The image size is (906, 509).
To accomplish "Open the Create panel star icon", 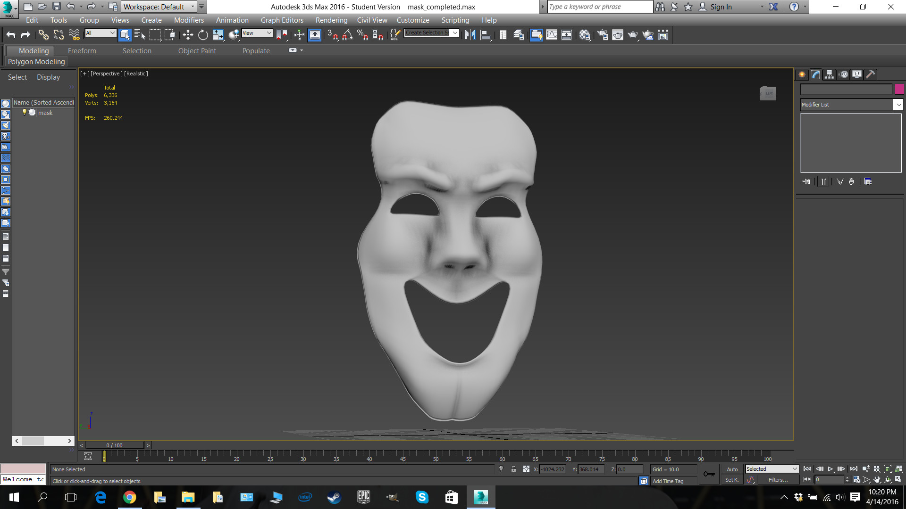I will (x=802, y=74).
